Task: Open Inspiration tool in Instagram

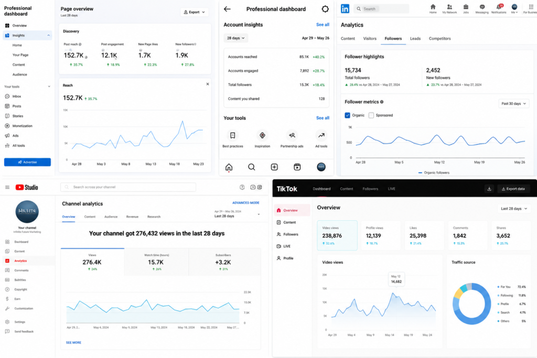Action: (x=262, y=139)
